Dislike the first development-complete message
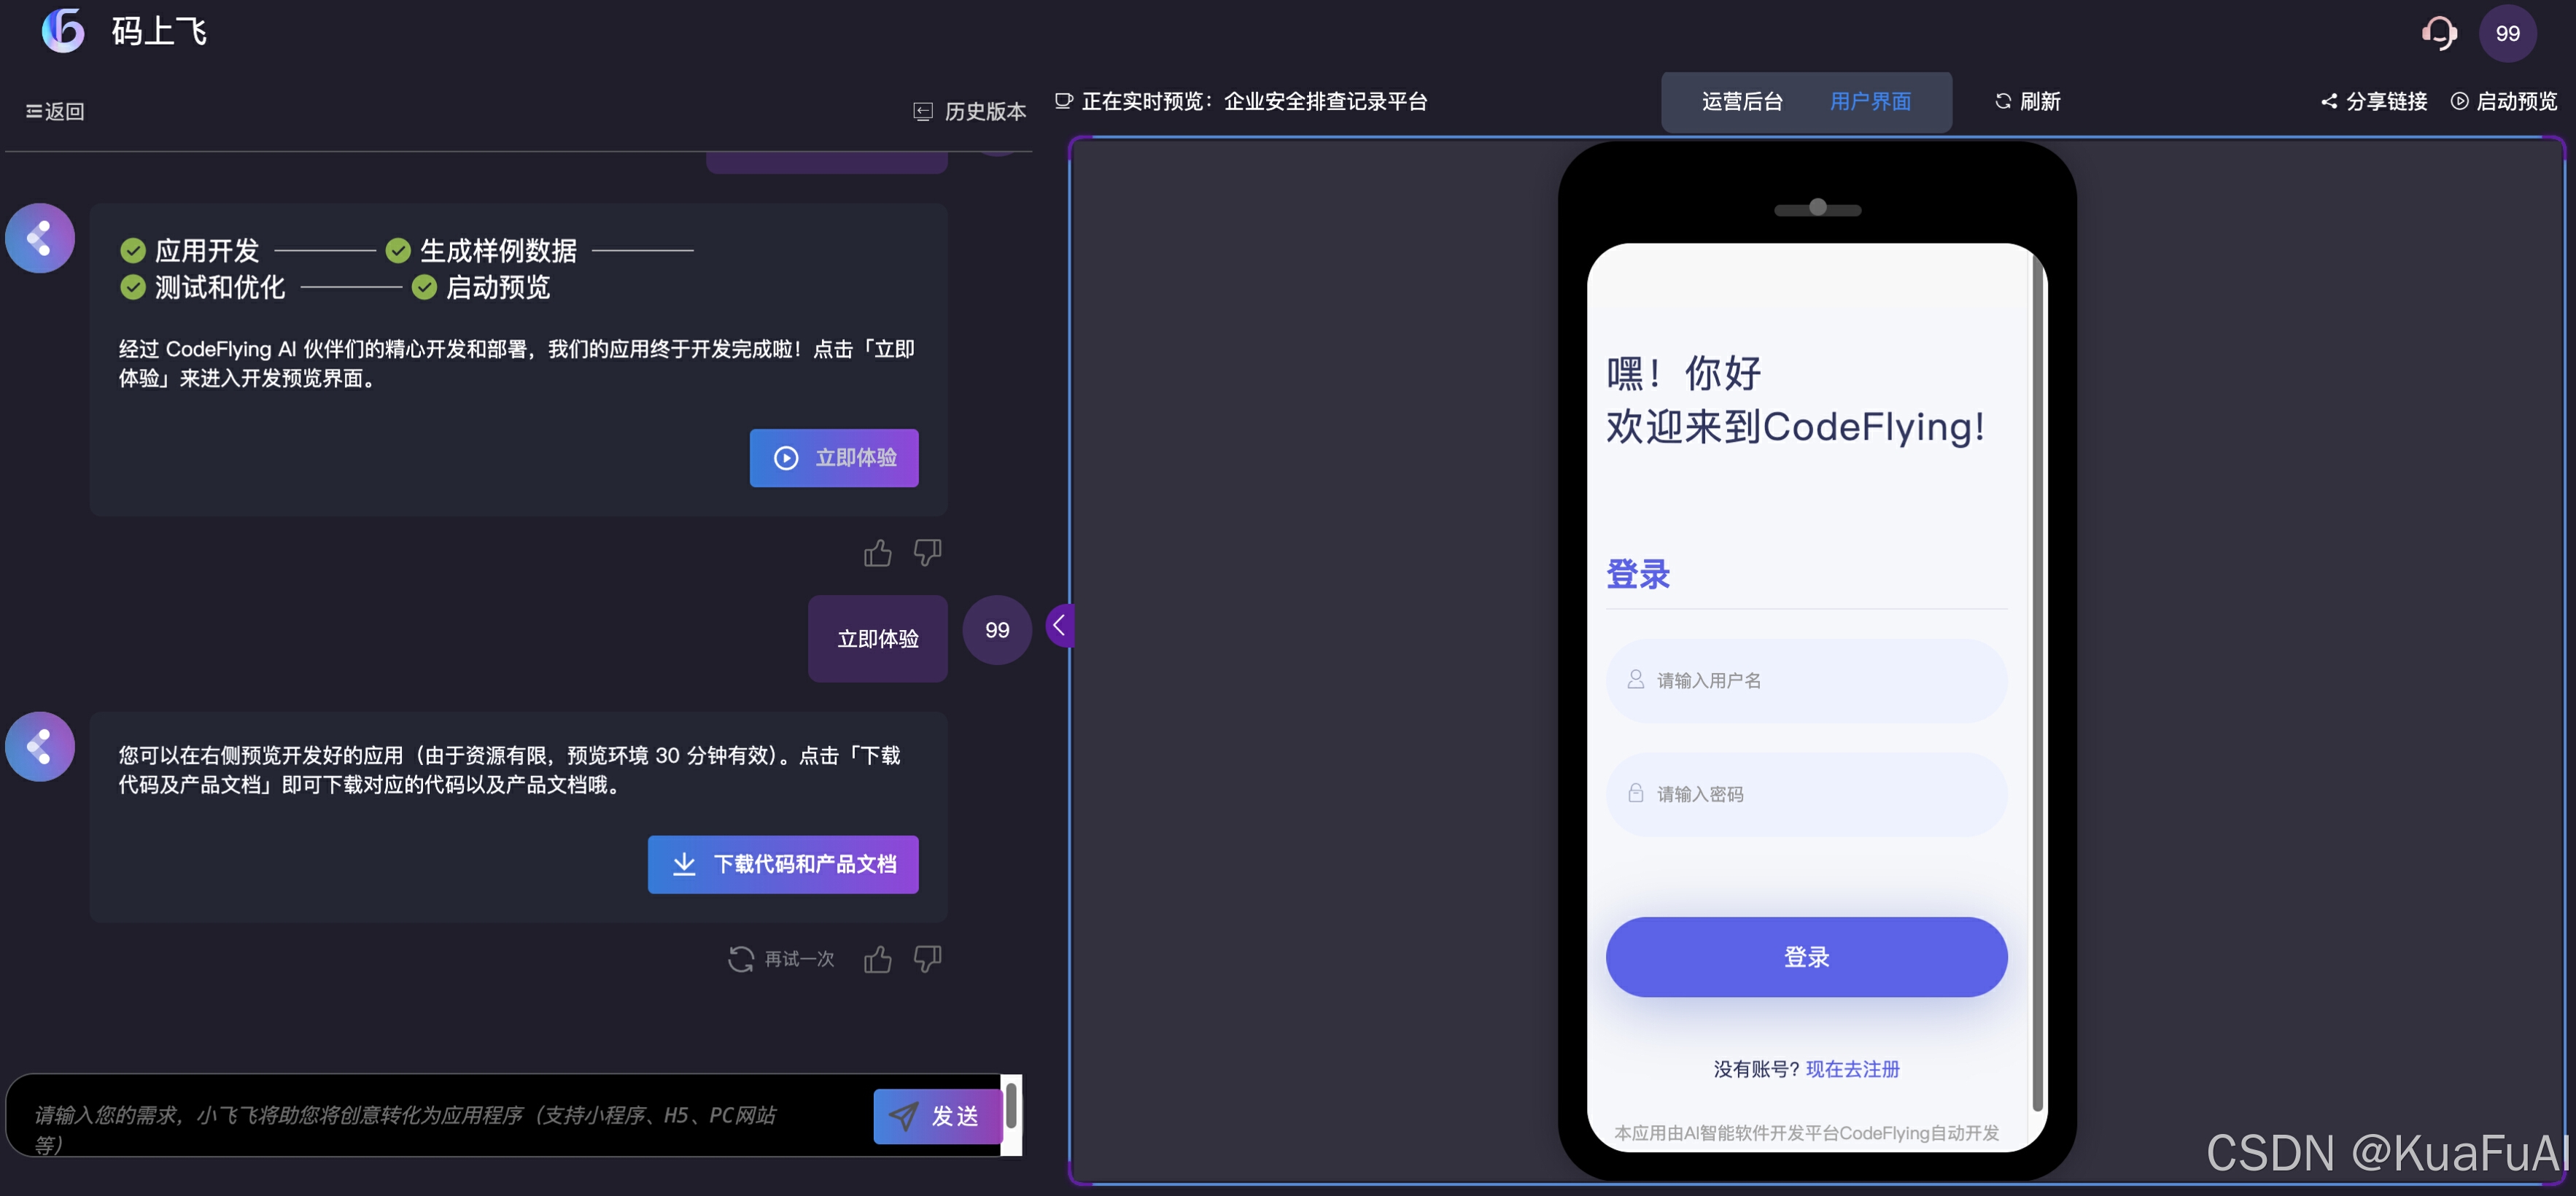The width and height of the screenshot is (2576, 1196). [x=927, y=553]
